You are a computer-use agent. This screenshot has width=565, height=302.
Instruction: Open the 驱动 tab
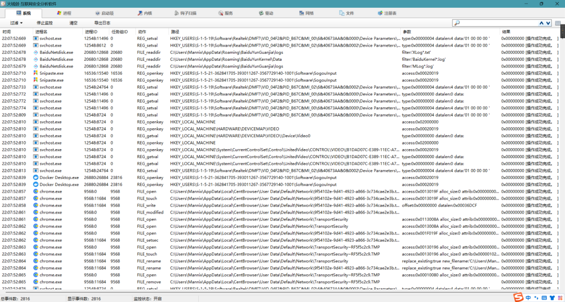pos(266,13)
